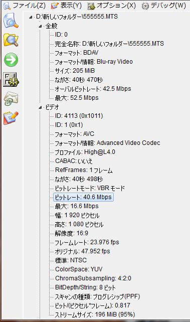Select the 高さ: 1 080 ピクセル row

coord(79,224)
